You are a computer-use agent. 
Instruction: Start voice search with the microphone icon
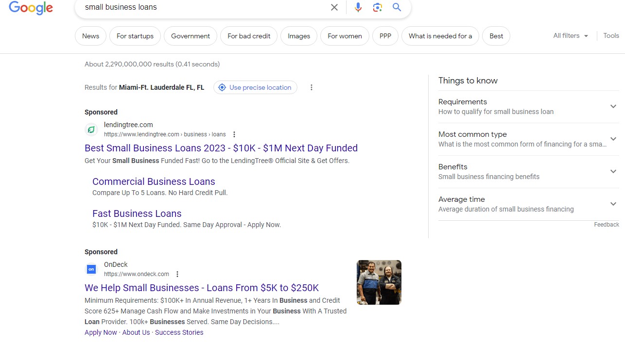[358, 7]
